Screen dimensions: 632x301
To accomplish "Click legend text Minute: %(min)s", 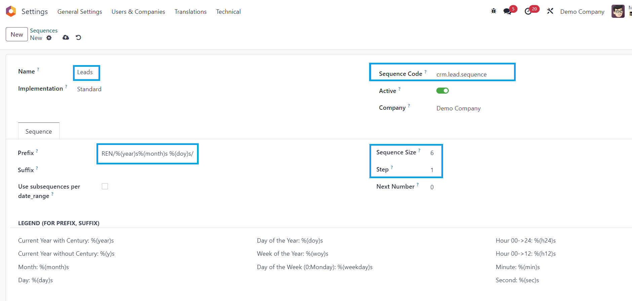I will (518, 267).
